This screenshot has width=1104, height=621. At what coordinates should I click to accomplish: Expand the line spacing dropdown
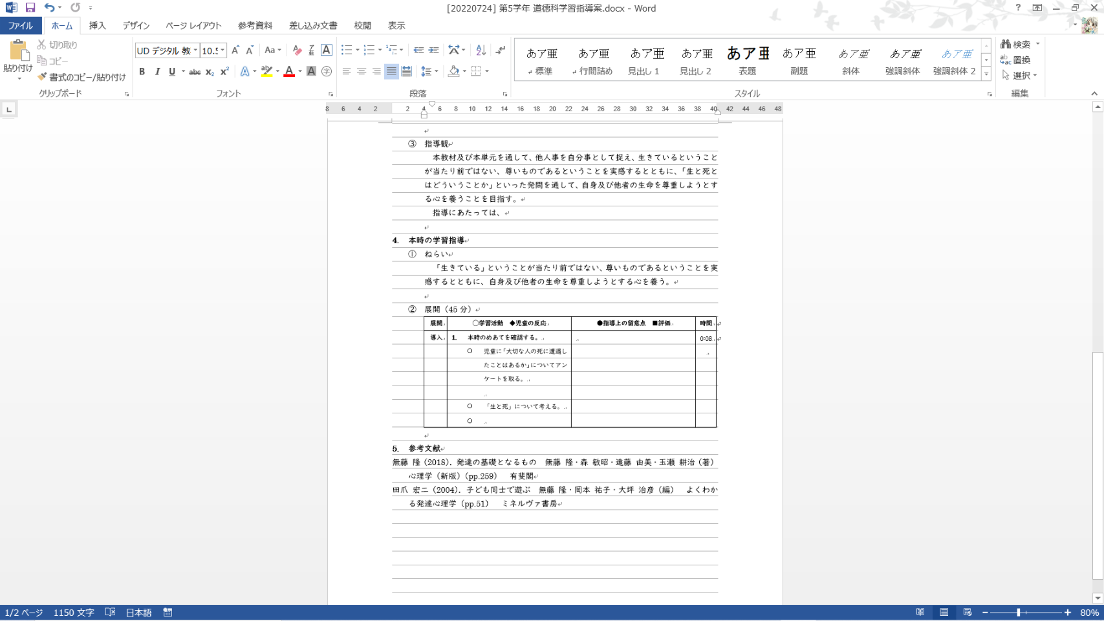click(437, 72)
